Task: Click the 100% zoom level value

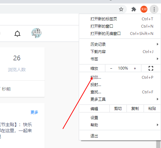Action: [x=123, y=68]
